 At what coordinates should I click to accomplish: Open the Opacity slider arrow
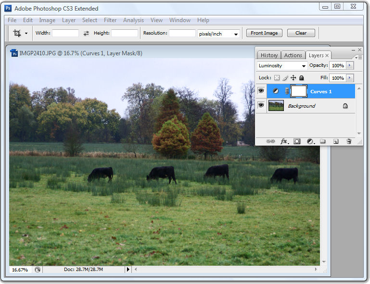[x=350, y=65]
